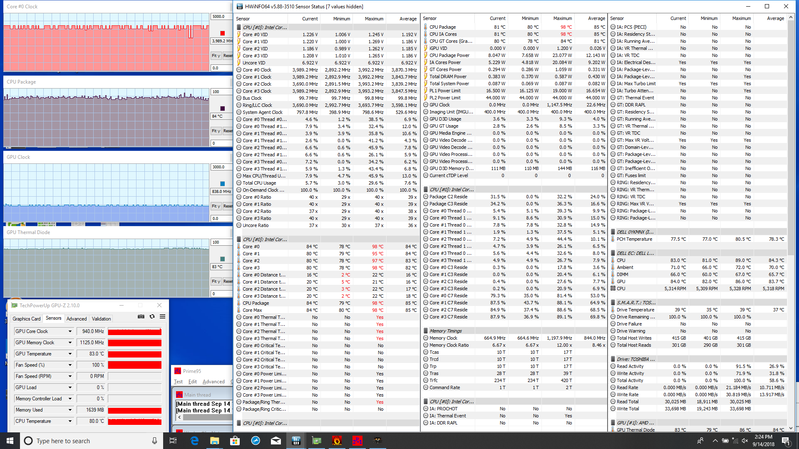
Task: Open Prime95 Edit menu
Action: pyautogui.click(x=193, y=382)
